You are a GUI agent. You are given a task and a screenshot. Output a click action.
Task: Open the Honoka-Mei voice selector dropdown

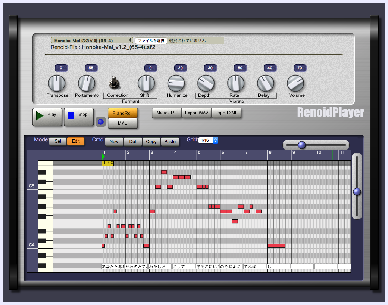[x=92, y=40]
